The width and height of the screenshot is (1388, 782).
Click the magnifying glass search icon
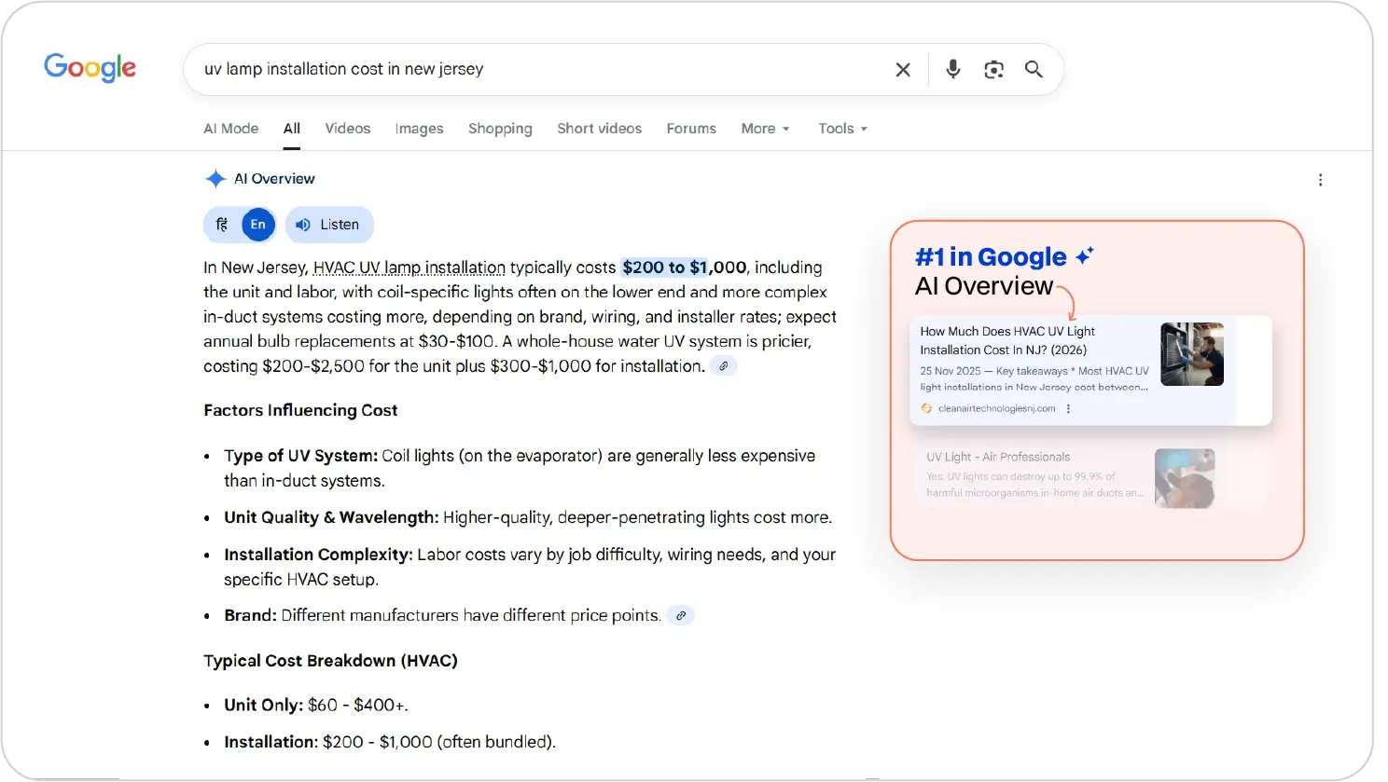tap(1034, 69)
